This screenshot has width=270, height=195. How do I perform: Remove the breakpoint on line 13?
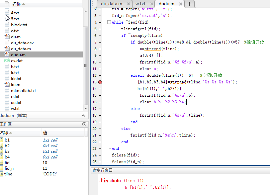pos(100,82)
